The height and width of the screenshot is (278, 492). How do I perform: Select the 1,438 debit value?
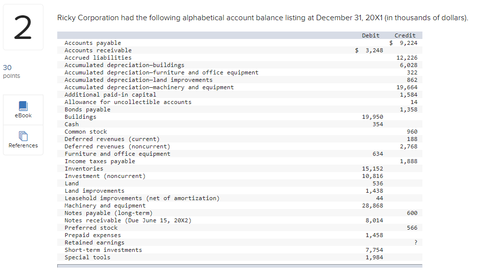pos(375,191)
